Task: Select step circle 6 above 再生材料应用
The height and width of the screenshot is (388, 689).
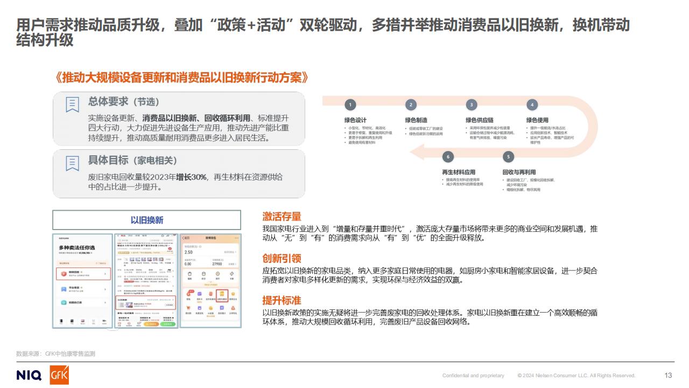Action: pos(447,157)
